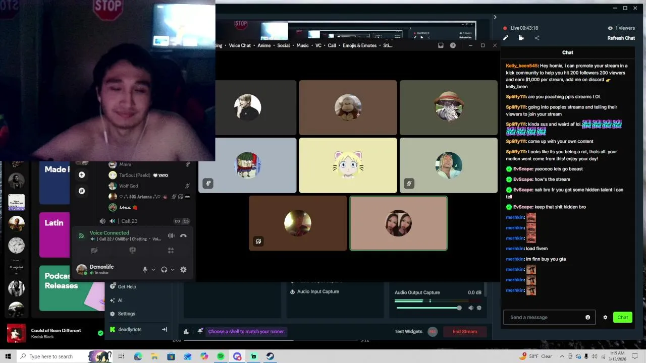Select the highlighted speaking participant tile
Image resolution: width=646 pixels, height=363 pixels.
click(x=398, y=223)
